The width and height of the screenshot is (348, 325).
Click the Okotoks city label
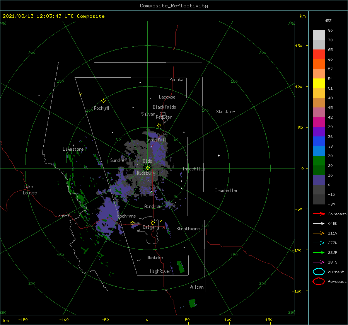coord(155,258)
